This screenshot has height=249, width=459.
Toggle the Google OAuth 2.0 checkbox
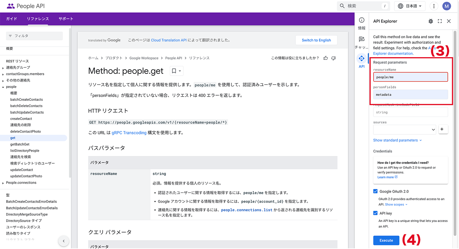[x=375, y=192]
